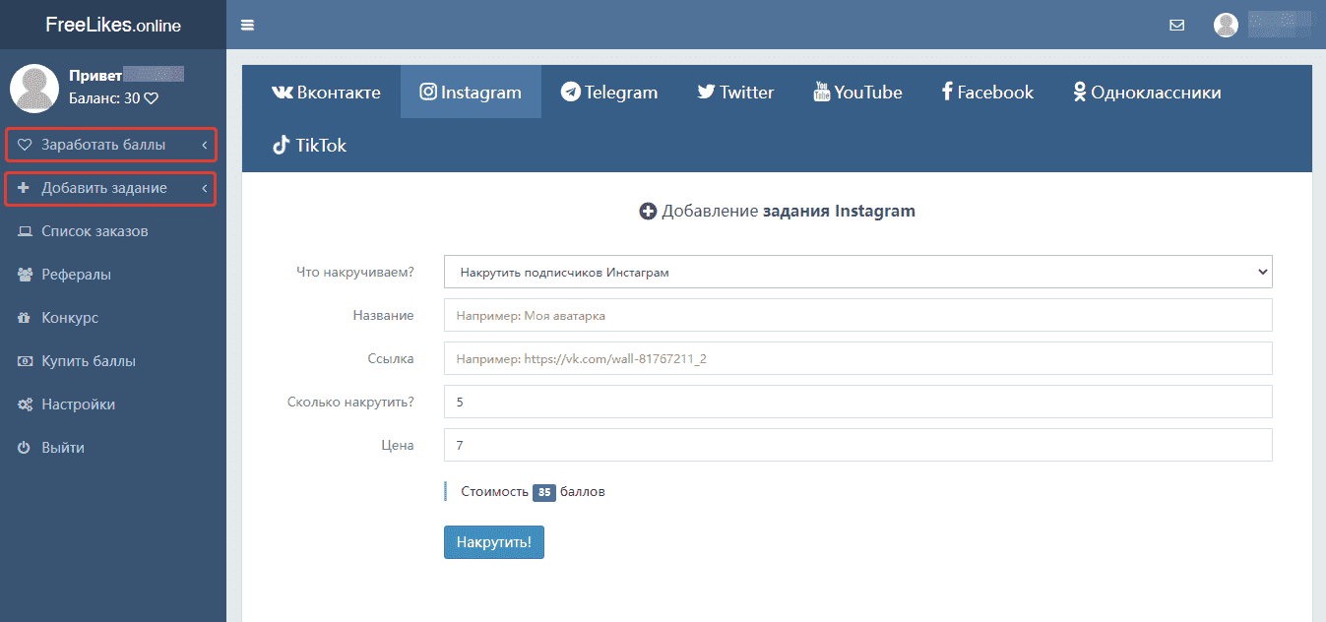
Task: Expand the Заработать баллы sidebar menu
Action: pyautogui.click(x=110, y=145)
